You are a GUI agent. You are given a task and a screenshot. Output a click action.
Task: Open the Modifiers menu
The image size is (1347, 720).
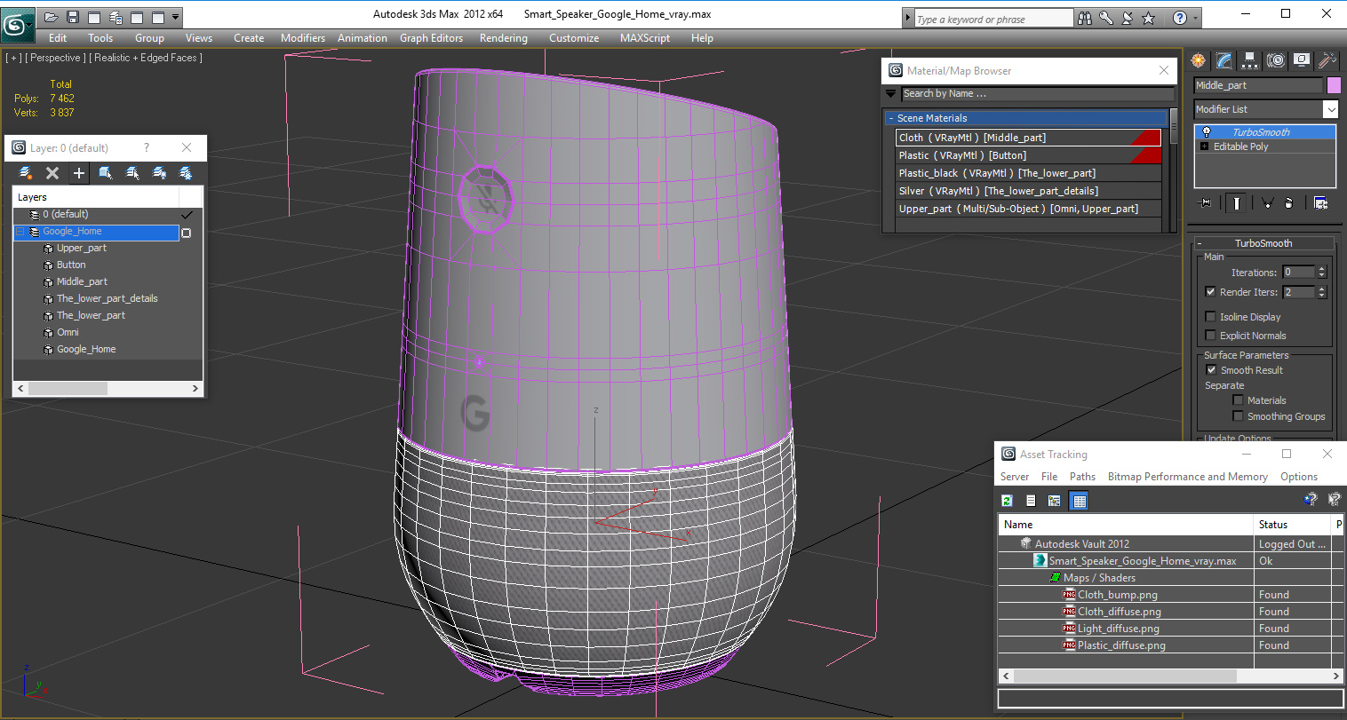click(x=302, y=38)
